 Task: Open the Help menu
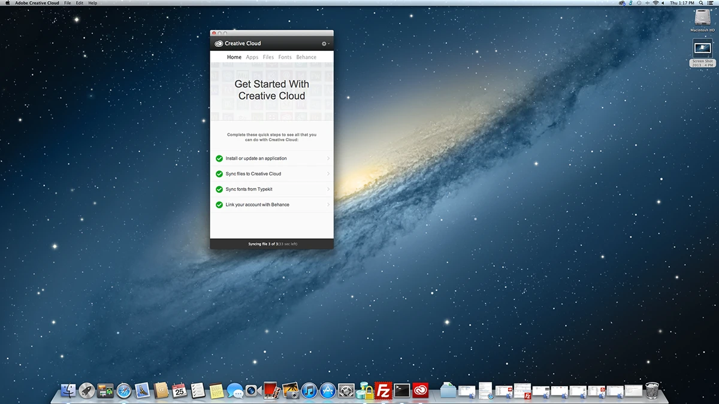click(x=92, y=3)
